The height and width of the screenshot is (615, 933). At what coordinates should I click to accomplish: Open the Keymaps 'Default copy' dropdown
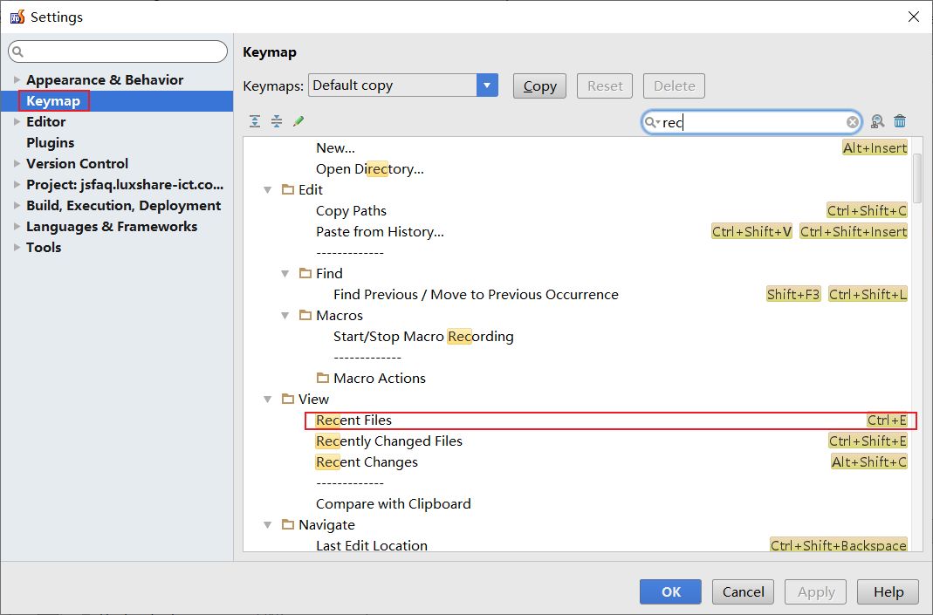click(487, 85)
